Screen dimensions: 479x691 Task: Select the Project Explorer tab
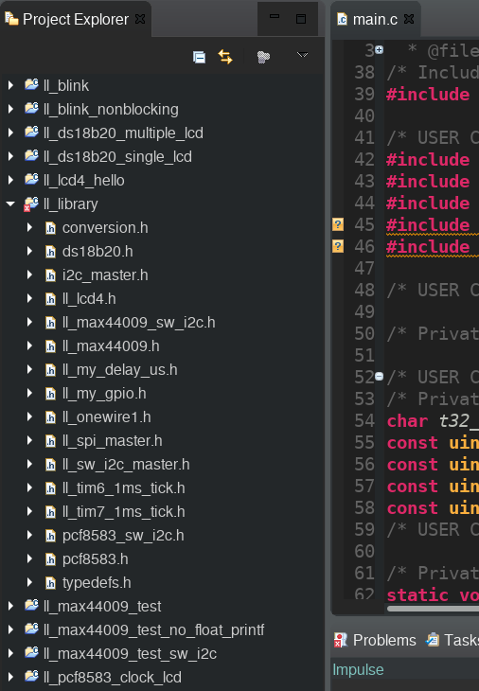pyautogui.click(x=76, y=19)
